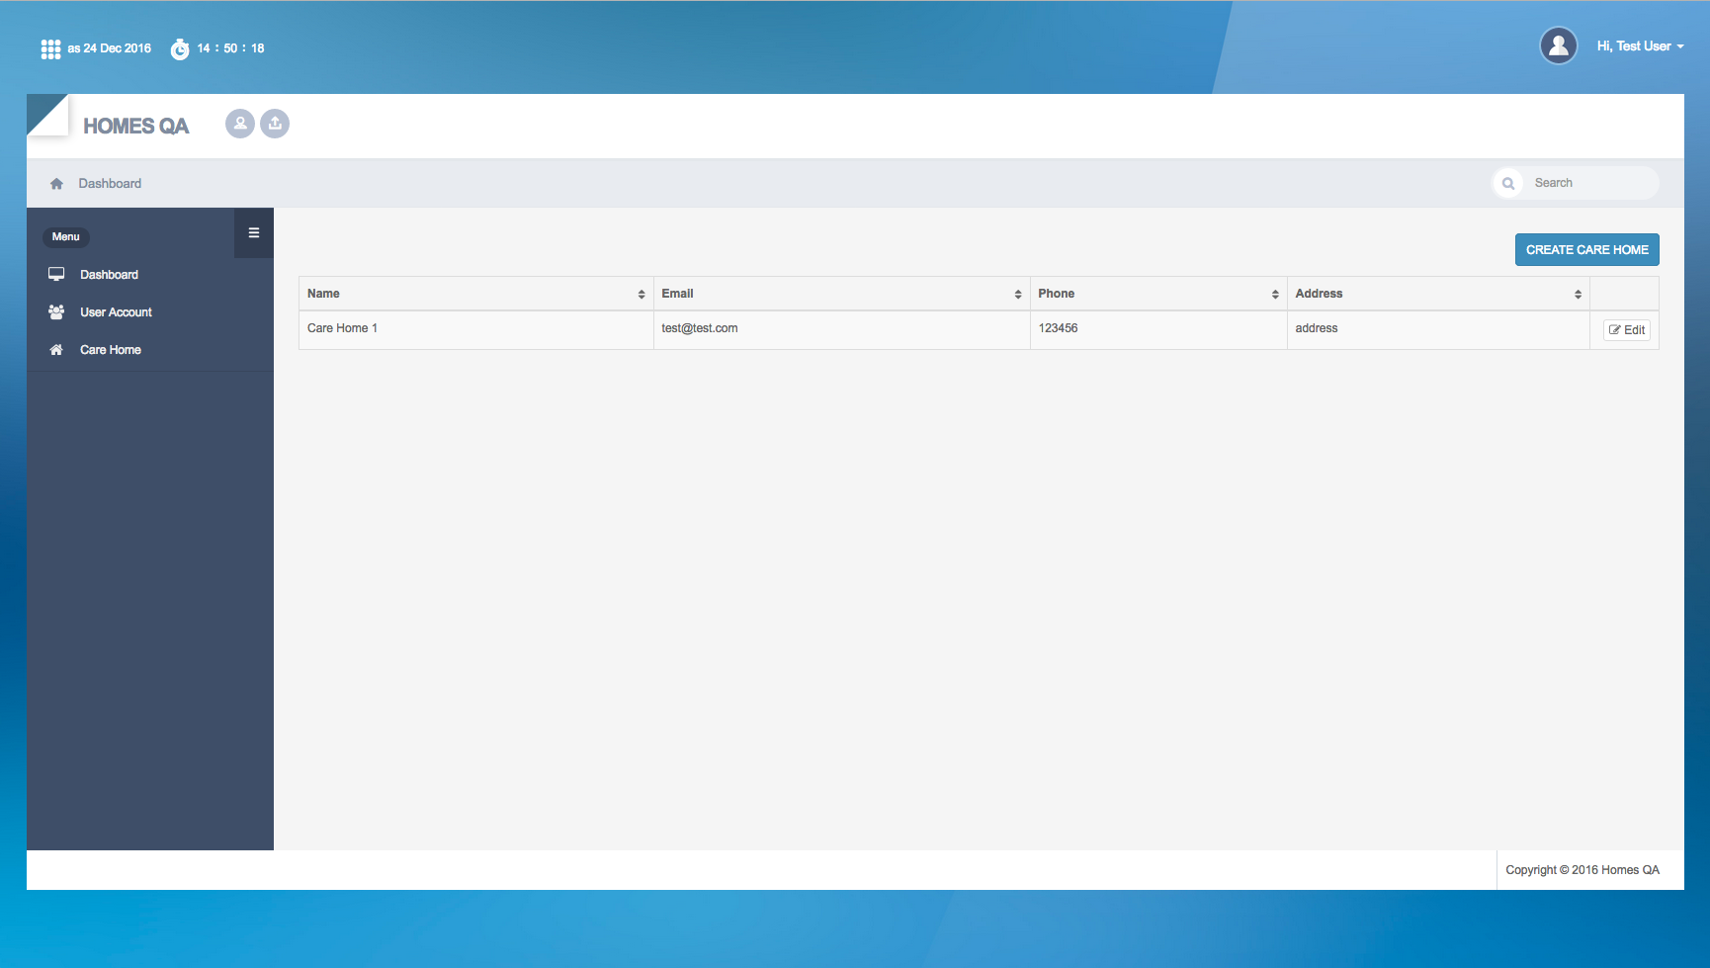Sort the table by the Phone column

pos(1158,294)
